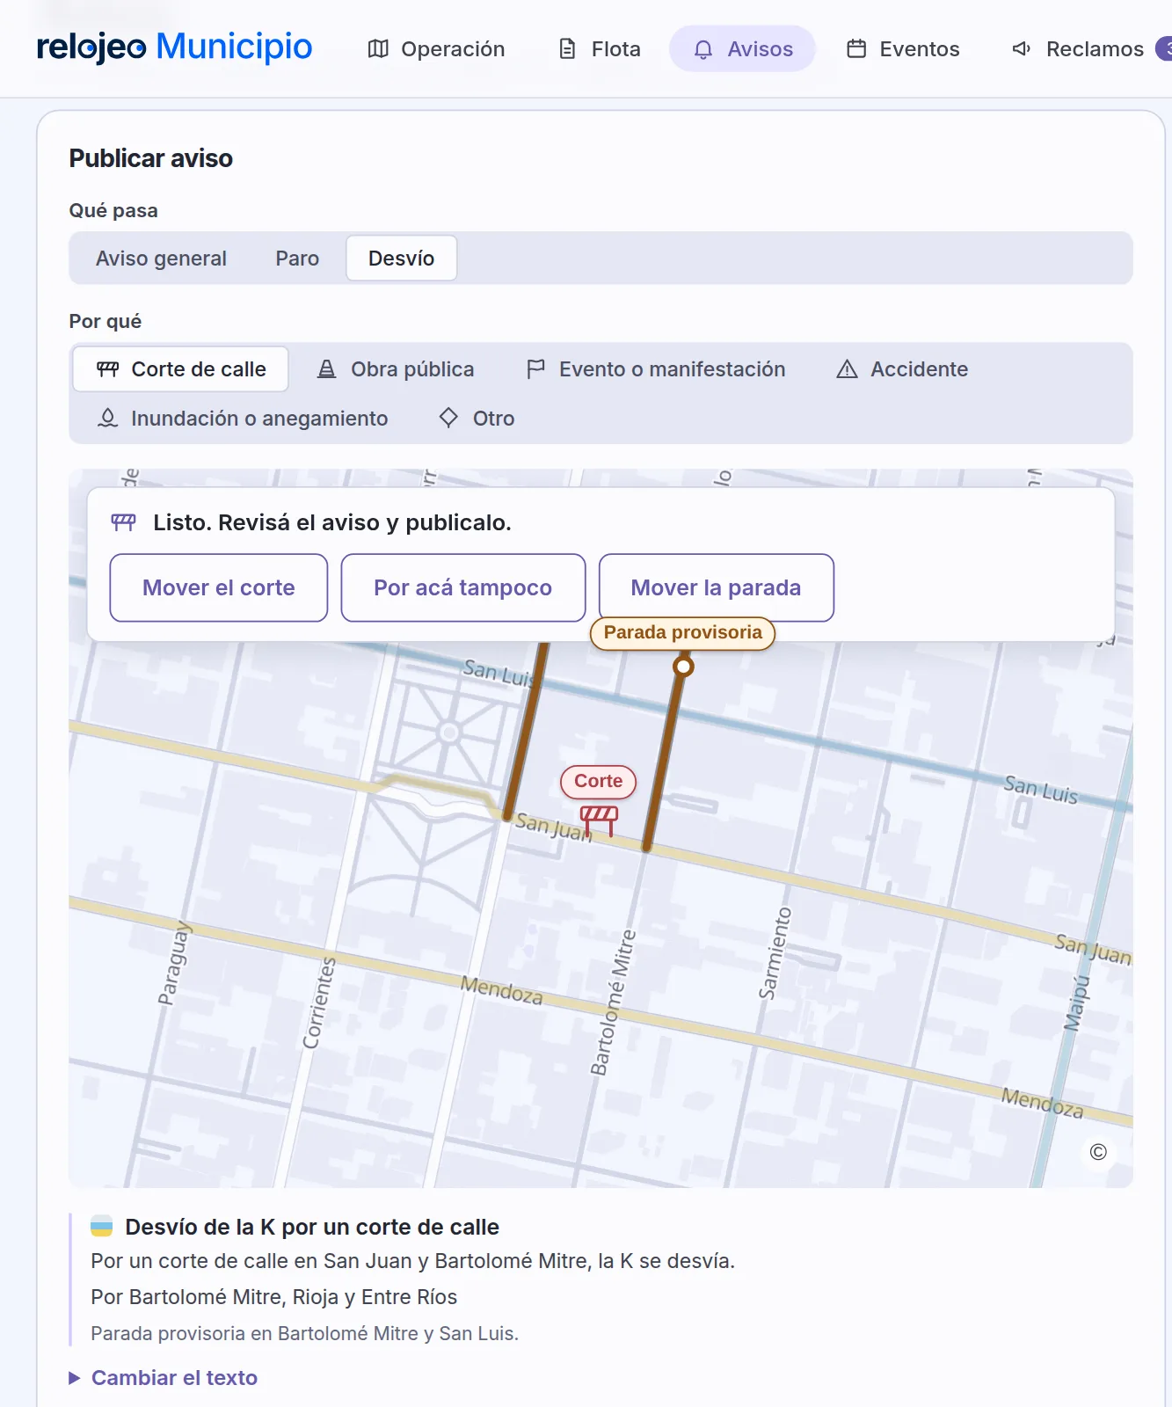Image resolution: width=1172 pixels, height=1407 pixels.
Task: Expand the Cambiar el texto section
Action: point(164,1378)
